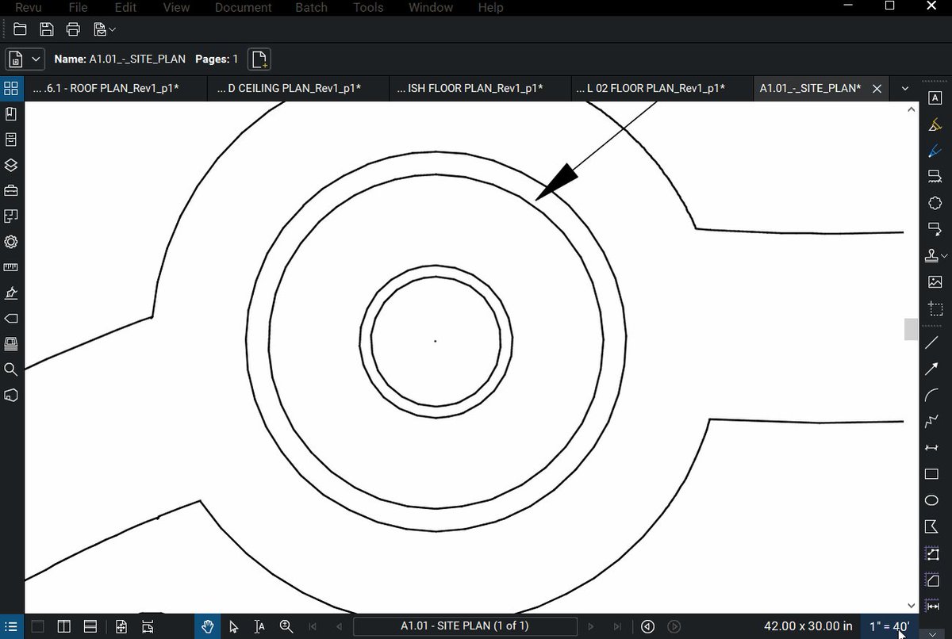The height and width of the screenshot is (639, 952).
Task: Select the Arrow tool
Action: pos(932,369)
